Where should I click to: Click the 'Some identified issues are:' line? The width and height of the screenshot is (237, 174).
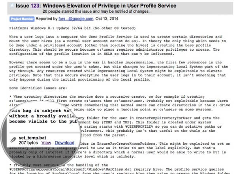38,88
